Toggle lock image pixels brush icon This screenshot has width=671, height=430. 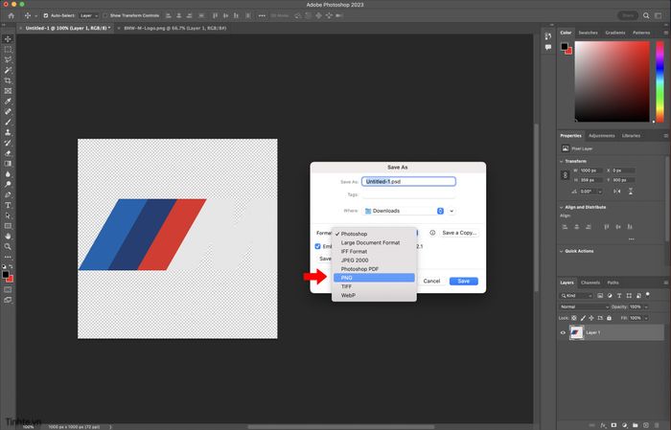coord(583,318)
